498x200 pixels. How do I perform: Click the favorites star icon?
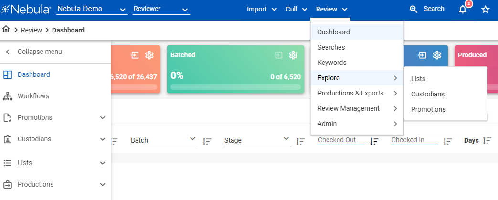(x=485, y=10)
